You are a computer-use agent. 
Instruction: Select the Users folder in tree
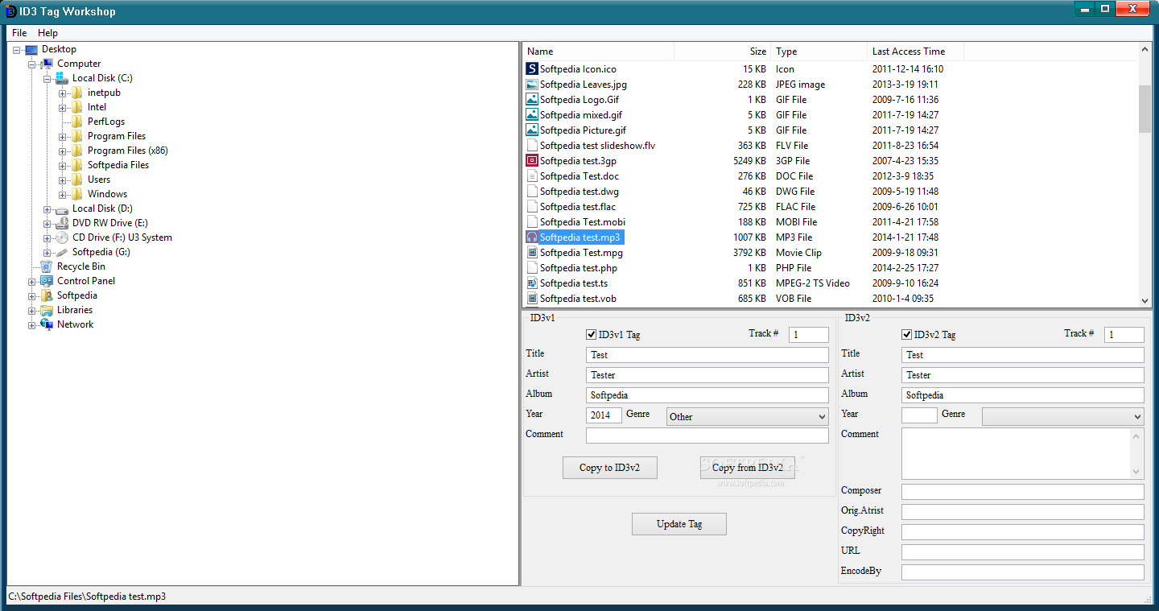pos(99,180)
